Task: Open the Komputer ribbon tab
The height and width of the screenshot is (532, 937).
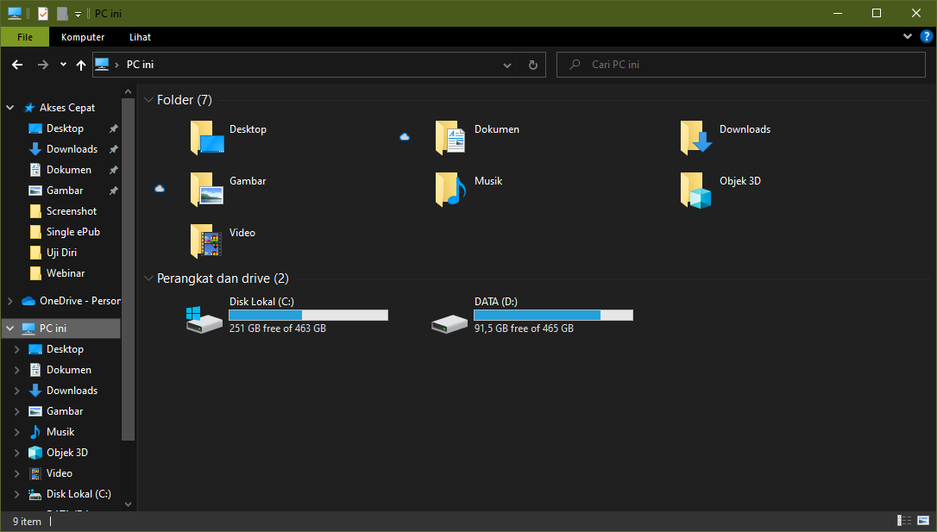Action: tap(83, 37)
